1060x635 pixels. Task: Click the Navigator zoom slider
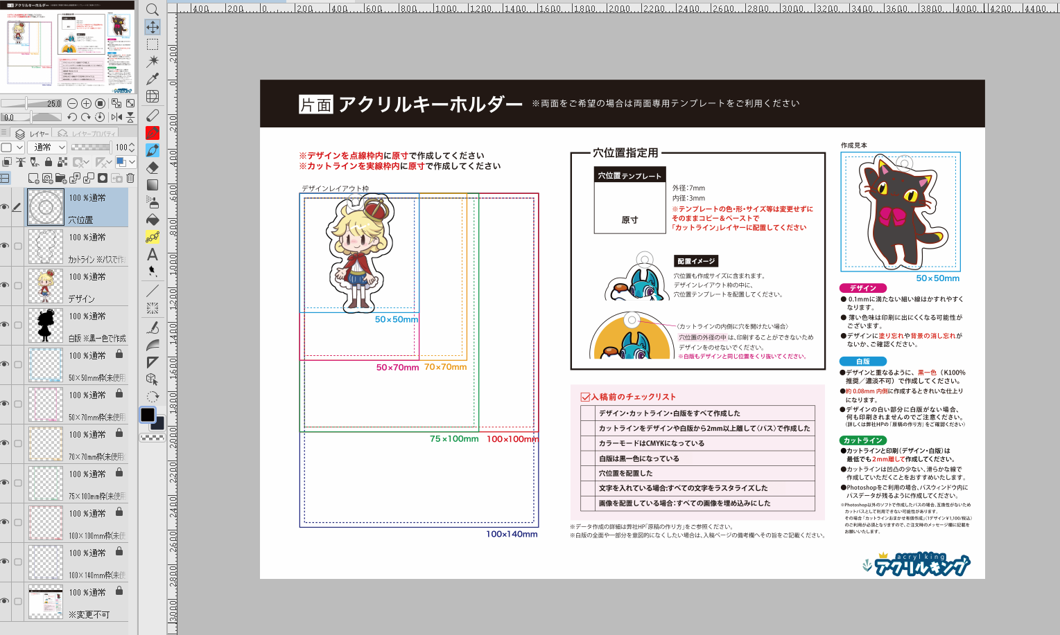pyautogui.click(x=31, y=103)
